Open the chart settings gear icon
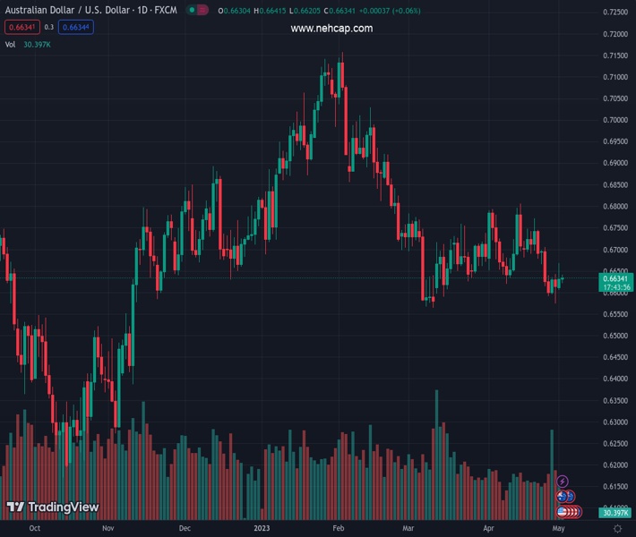Image resolution: width=636 pixels, height=537 pixels. click(x=617, y=528)
